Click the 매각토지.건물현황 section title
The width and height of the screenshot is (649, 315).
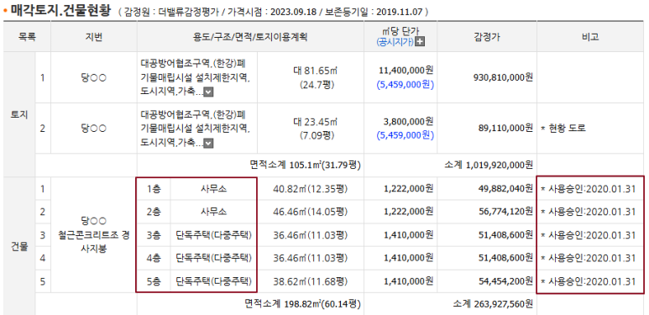(60, 10)
